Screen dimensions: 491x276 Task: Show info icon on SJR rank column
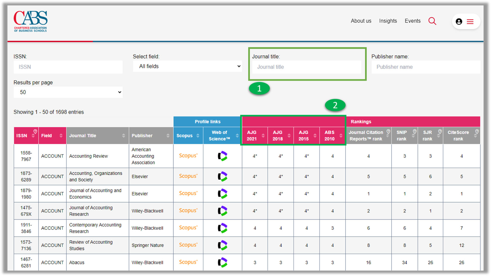click(x=440, y=132)
